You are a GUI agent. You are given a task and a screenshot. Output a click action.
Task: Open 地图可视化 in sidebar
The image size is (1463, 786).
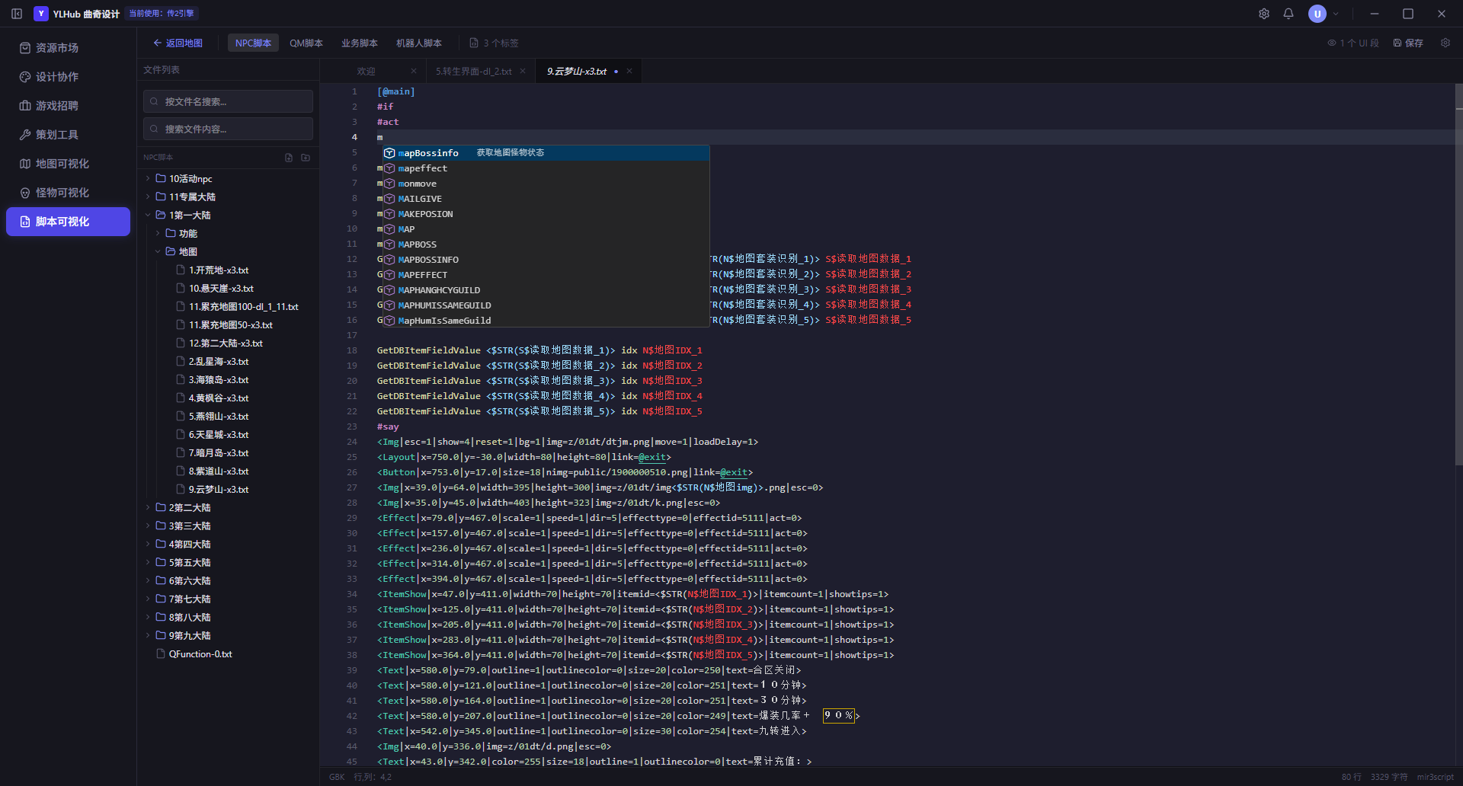(68, 164)
